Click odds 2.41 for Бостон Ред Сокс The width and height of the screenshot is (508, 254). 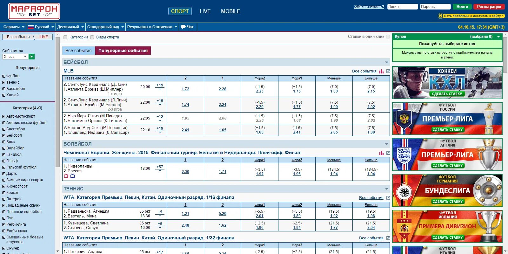coord(185,130)
